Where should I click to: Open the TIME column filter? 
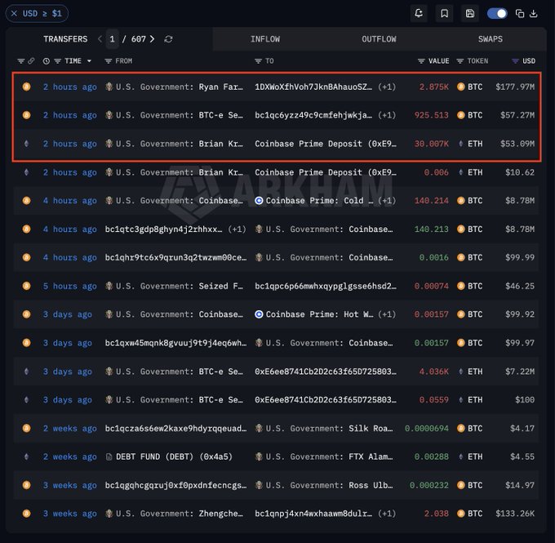click(57, 61)
